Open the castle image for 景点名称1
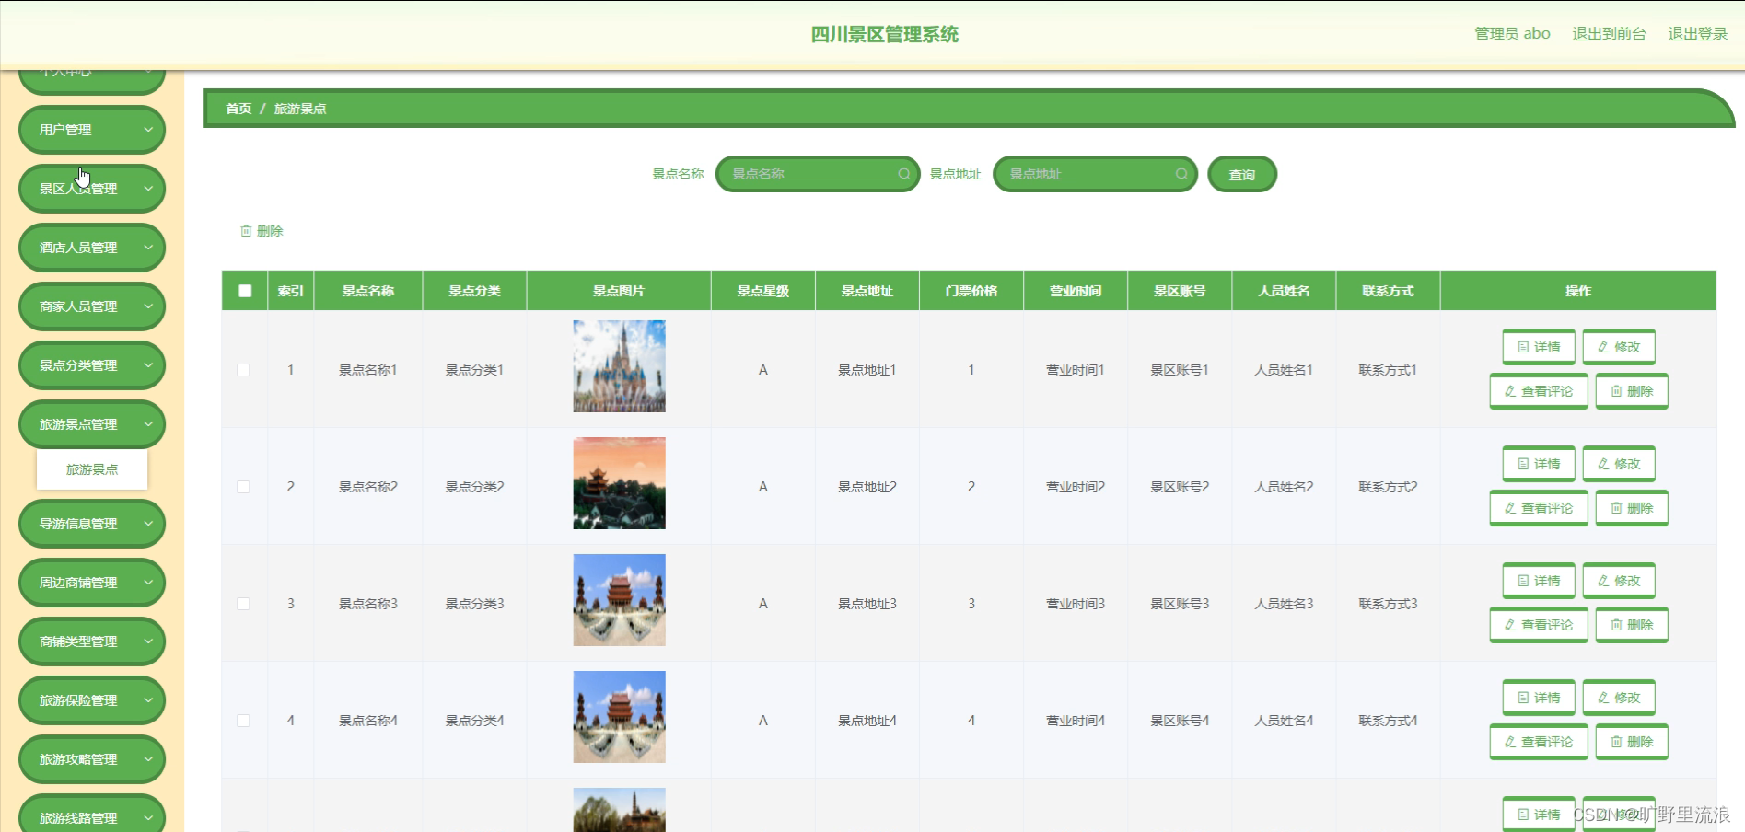 point(619,366)
